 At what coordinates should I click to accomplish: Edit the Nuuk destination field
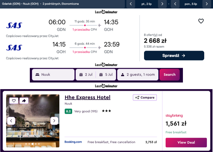tap(53, 75)
